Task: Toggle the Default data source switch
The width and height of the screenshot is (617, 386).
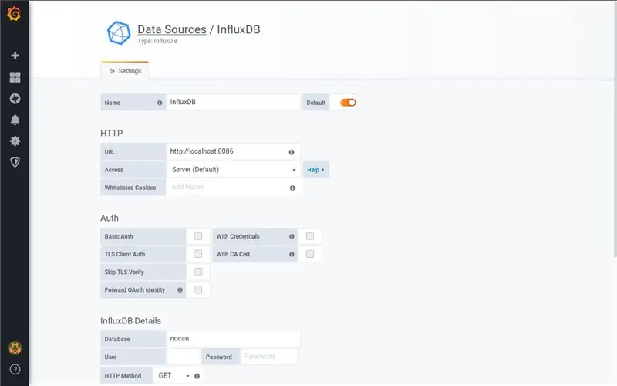Action: [x=349, y=103]
